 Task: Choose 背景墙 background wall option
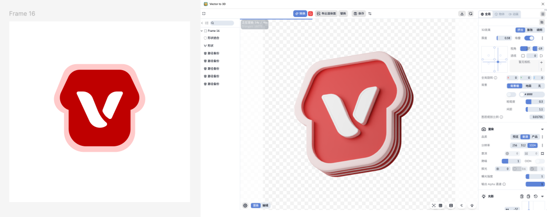point(514,86)
